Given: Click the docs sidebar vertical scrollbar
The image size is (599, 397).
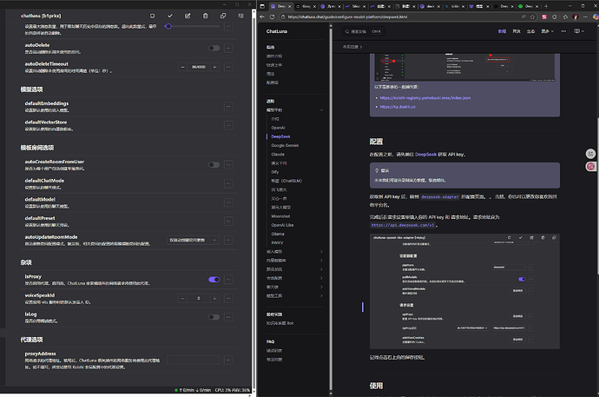Looking at the screenshot, I should pos(331,210).
